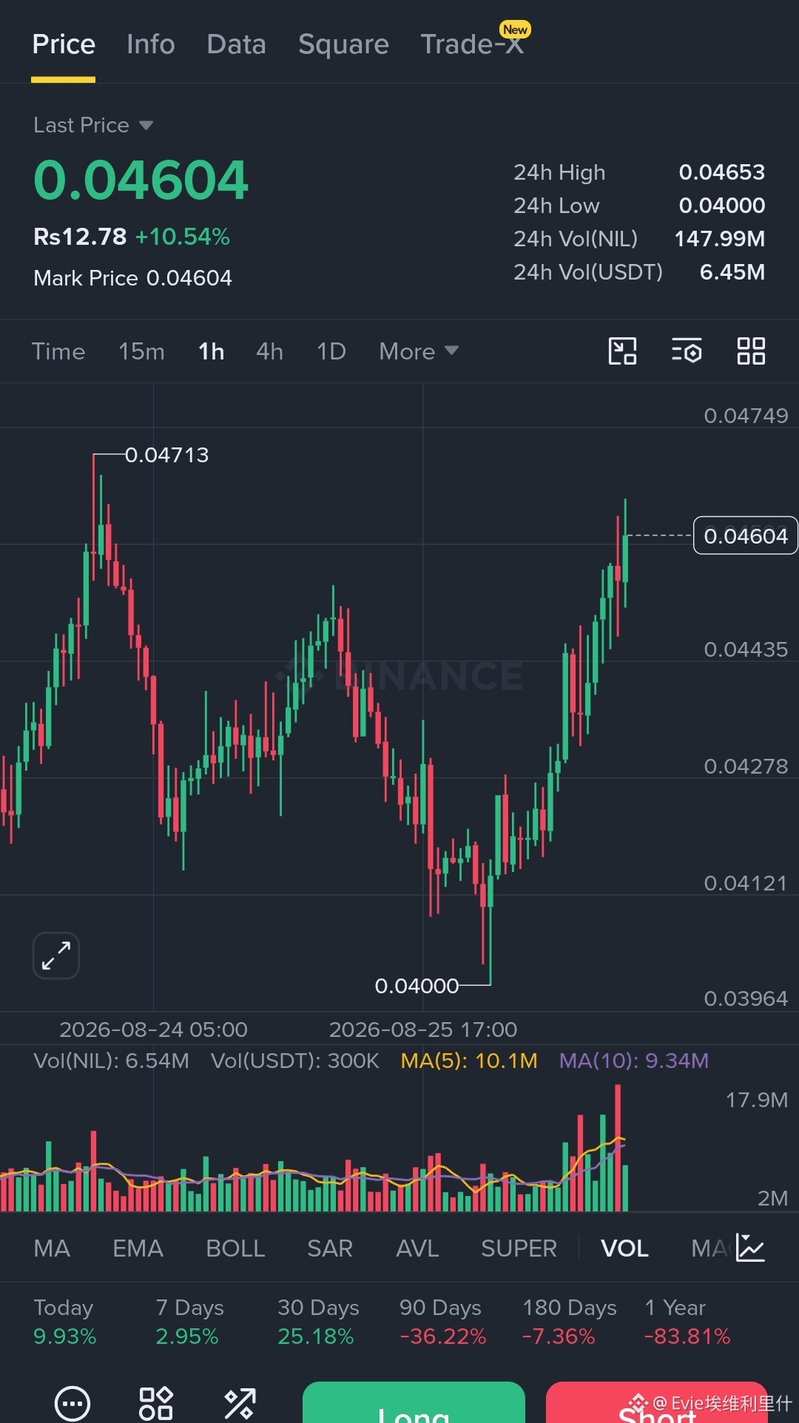Tap the 24h Low value 0.04000
The image size is (799, 1423).
tap(722, 206)
